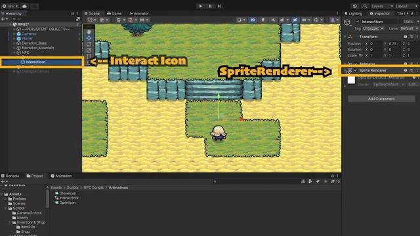Screen dimensions: 420x236
Task: Click the Position Y field showing 0.75
Action: [x=394, y=44]
